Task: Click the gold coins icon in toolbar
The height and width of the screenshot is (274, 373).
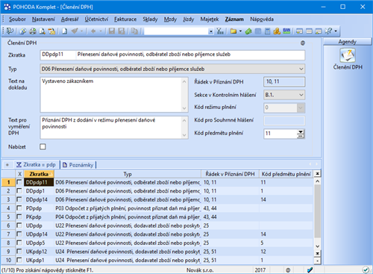Action: pyautogui.click(x=277, y=31)
